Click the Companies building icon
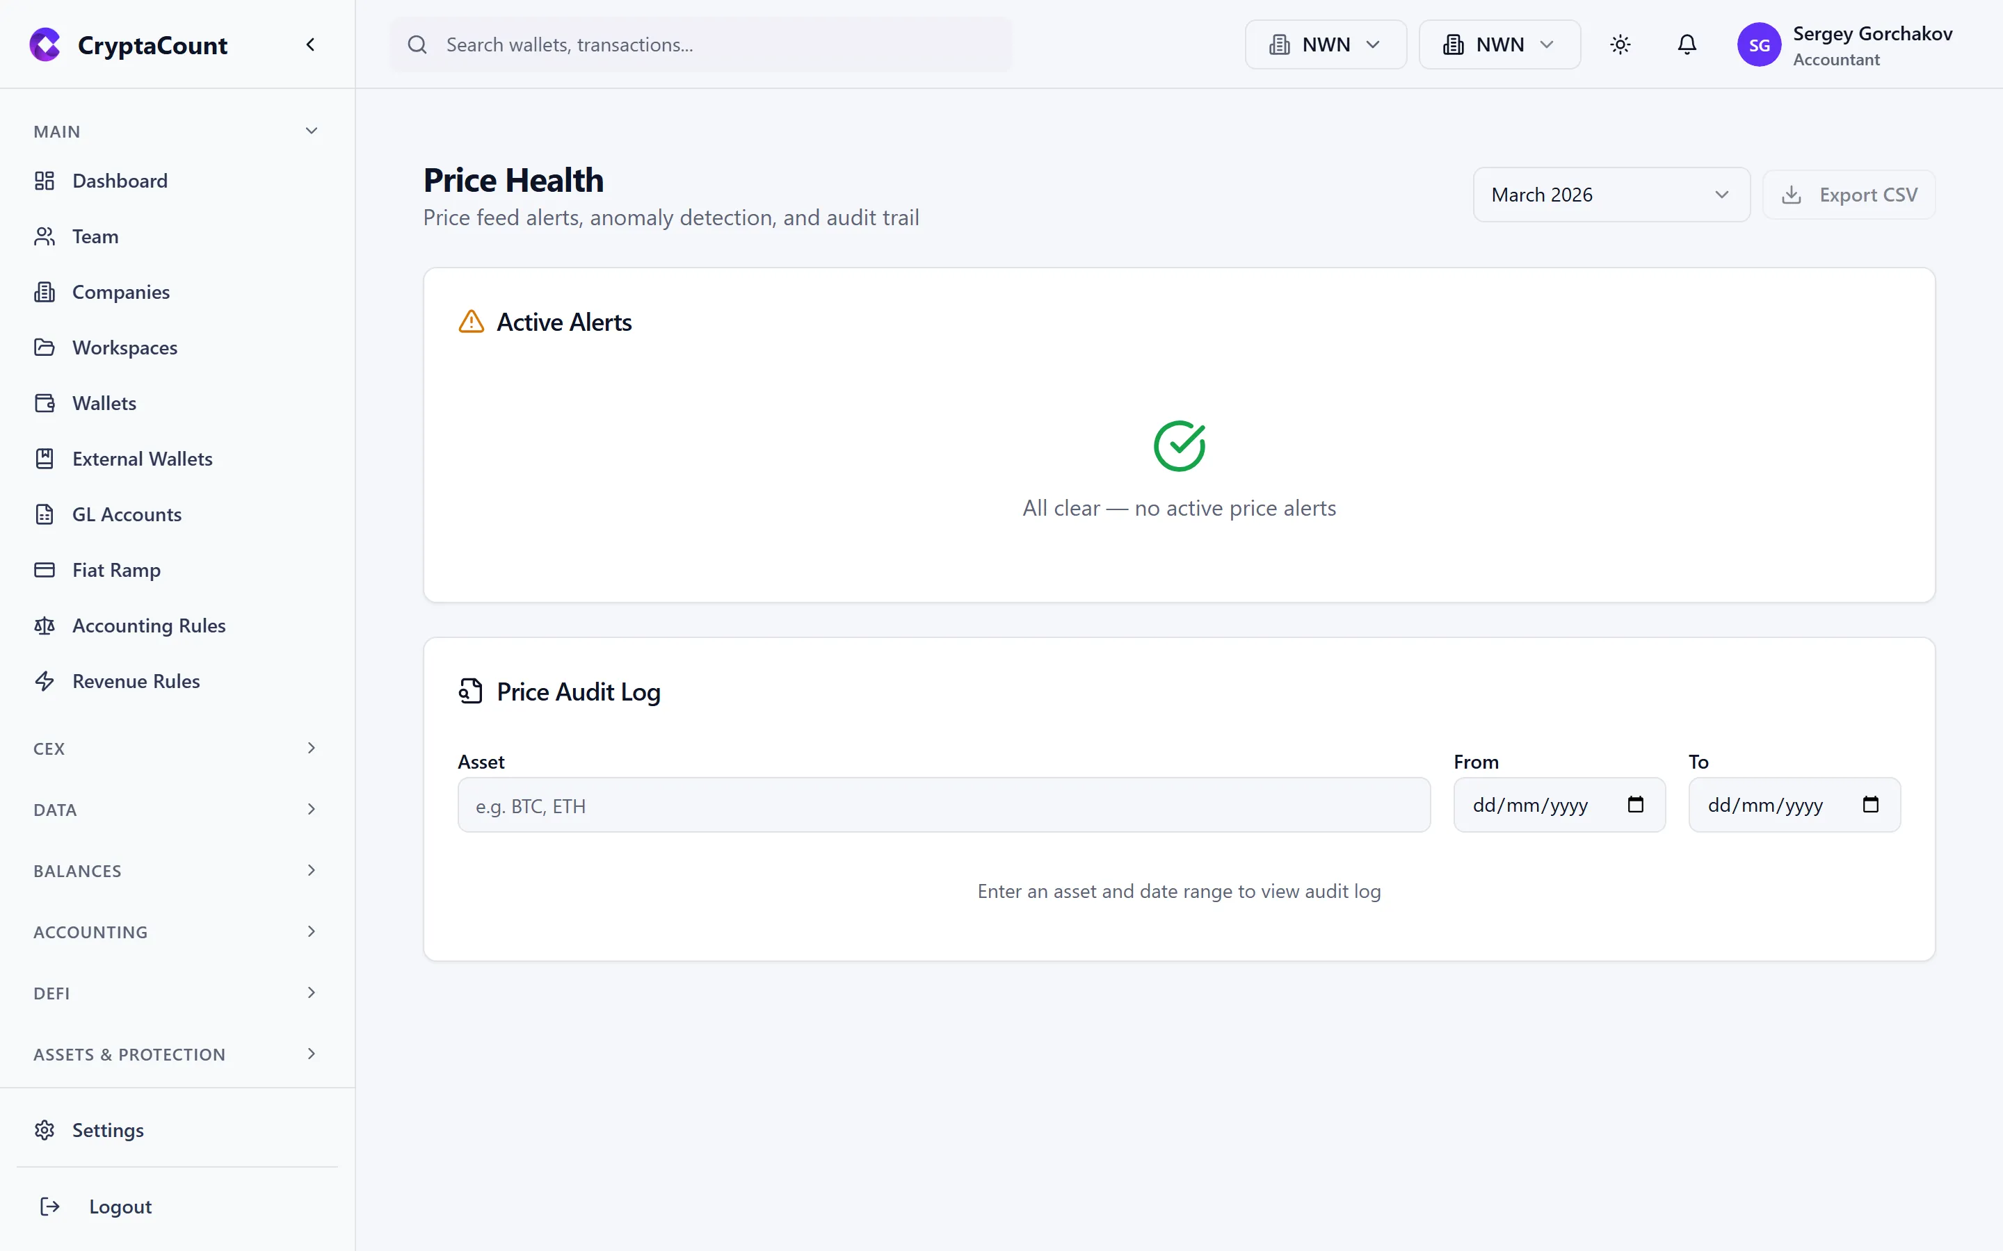The width and height of the screenshot is (2003, 1251). point(45,291)
